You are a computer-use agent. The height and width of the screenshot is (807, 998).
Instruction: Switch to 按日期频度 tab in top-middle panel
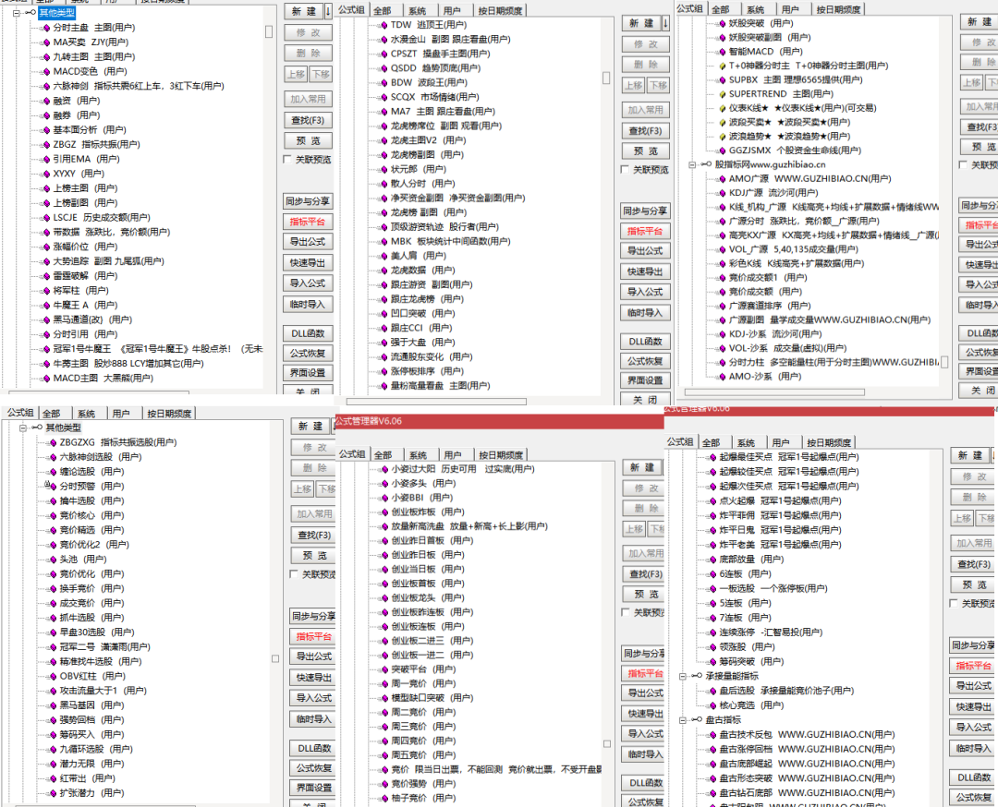[500, 11]
